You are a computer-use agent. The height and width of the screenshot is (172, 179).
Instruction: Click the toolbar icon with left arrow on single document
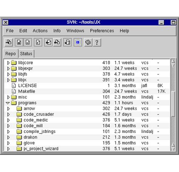[48, 42]
